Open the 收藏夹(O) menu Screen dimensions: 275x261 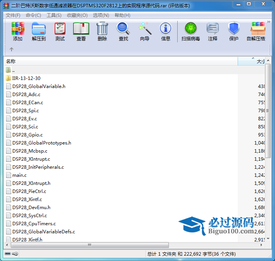pyautogui.click(x=77, y=15)
